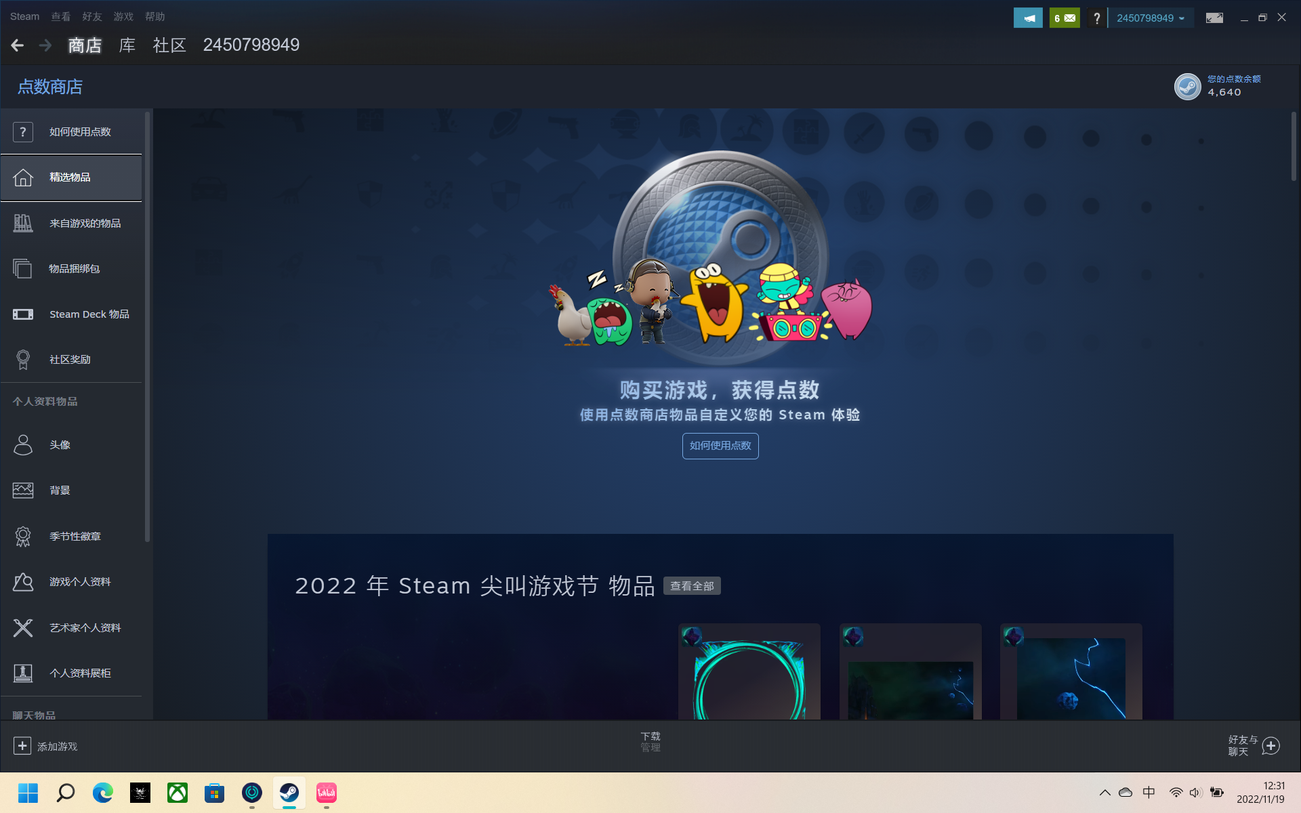
Task: Switch to Big Picture mode icon
Action: 1214,18
